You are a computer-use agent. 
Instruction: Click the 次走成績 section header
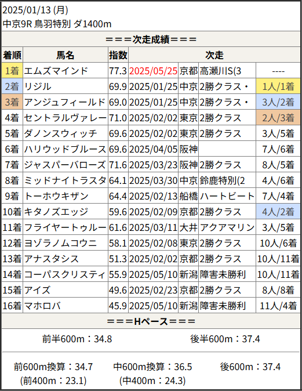point(151,39)
